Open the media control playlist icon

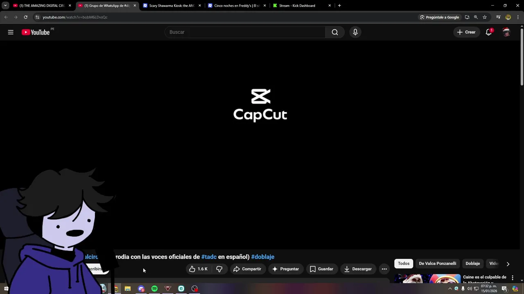pyautogui.click(x=498, y=17)
